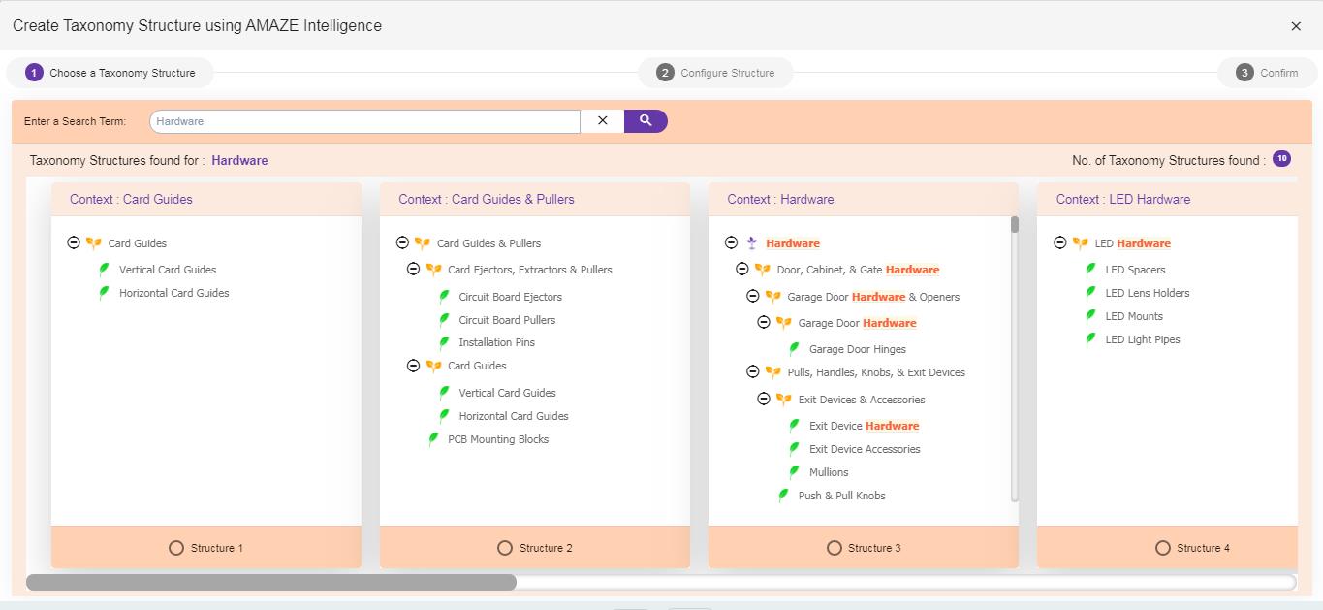1323x610 pixels.
Task: Click the branch icon beside Card Ejectors, Extractors & Pullers
Action: (433, 270)
